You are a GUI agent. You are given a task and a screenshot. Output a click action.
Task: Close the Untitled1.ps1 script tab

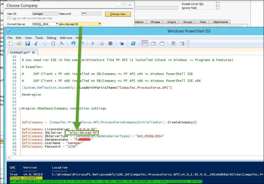coord(34,52)
